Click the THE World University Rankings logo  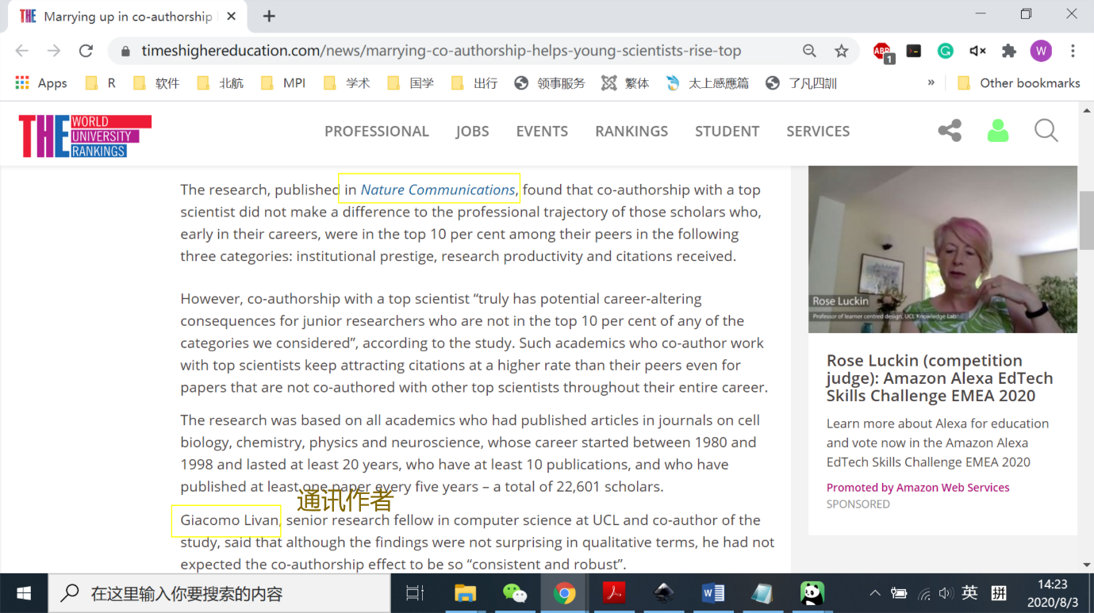[85, 136]
